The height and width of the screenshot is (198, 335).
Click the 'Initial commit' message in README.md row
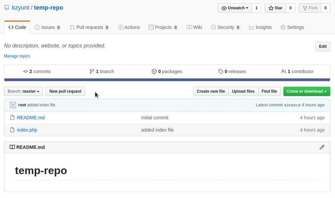coord(155,118)
